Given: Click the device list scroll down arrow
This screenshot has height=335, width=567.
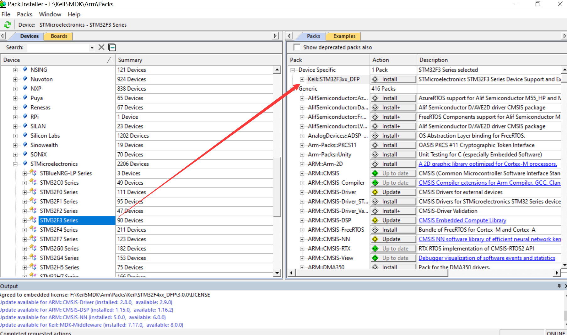Looking at the screenshot, I should point(277,273).
